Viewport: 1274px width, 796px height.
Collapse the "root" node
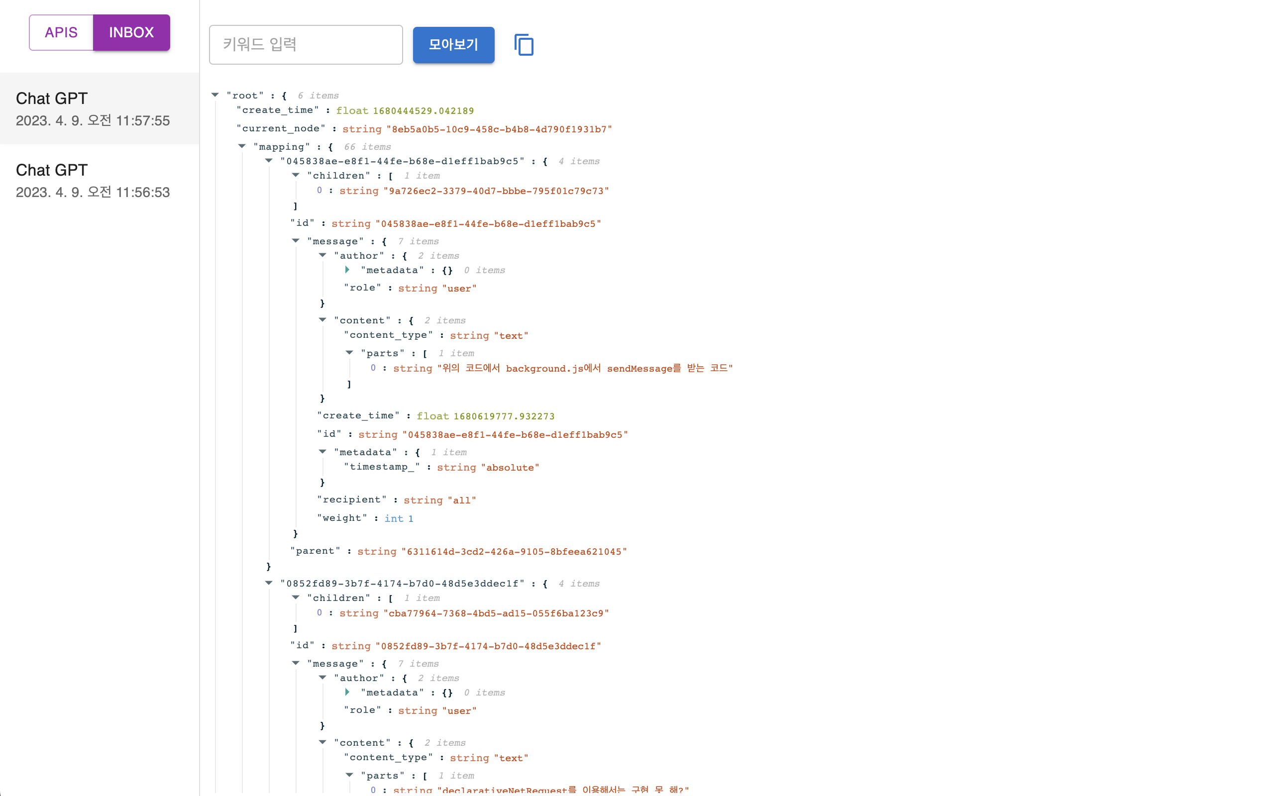pyautogui.click(x=215, y=96)
